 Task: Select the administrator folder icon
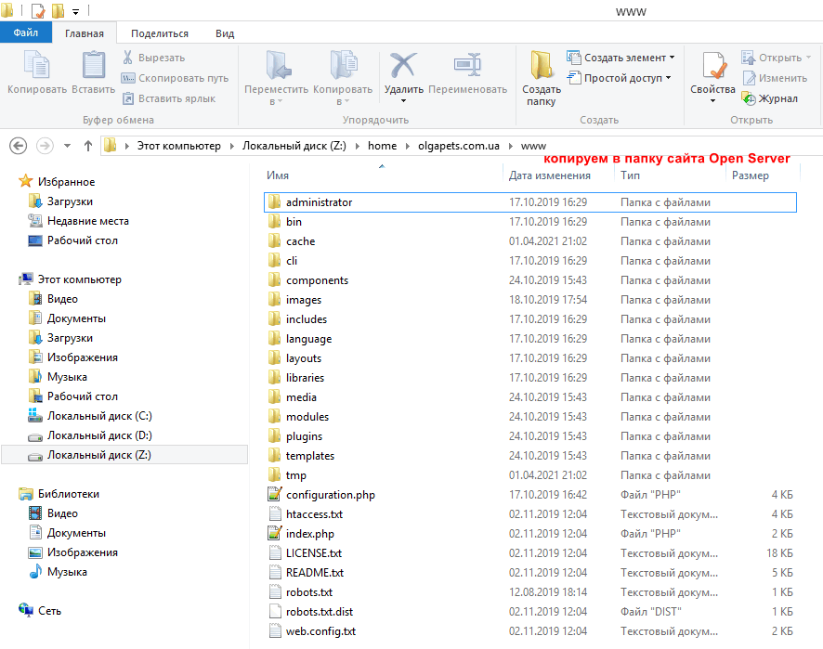coord(275,202)
